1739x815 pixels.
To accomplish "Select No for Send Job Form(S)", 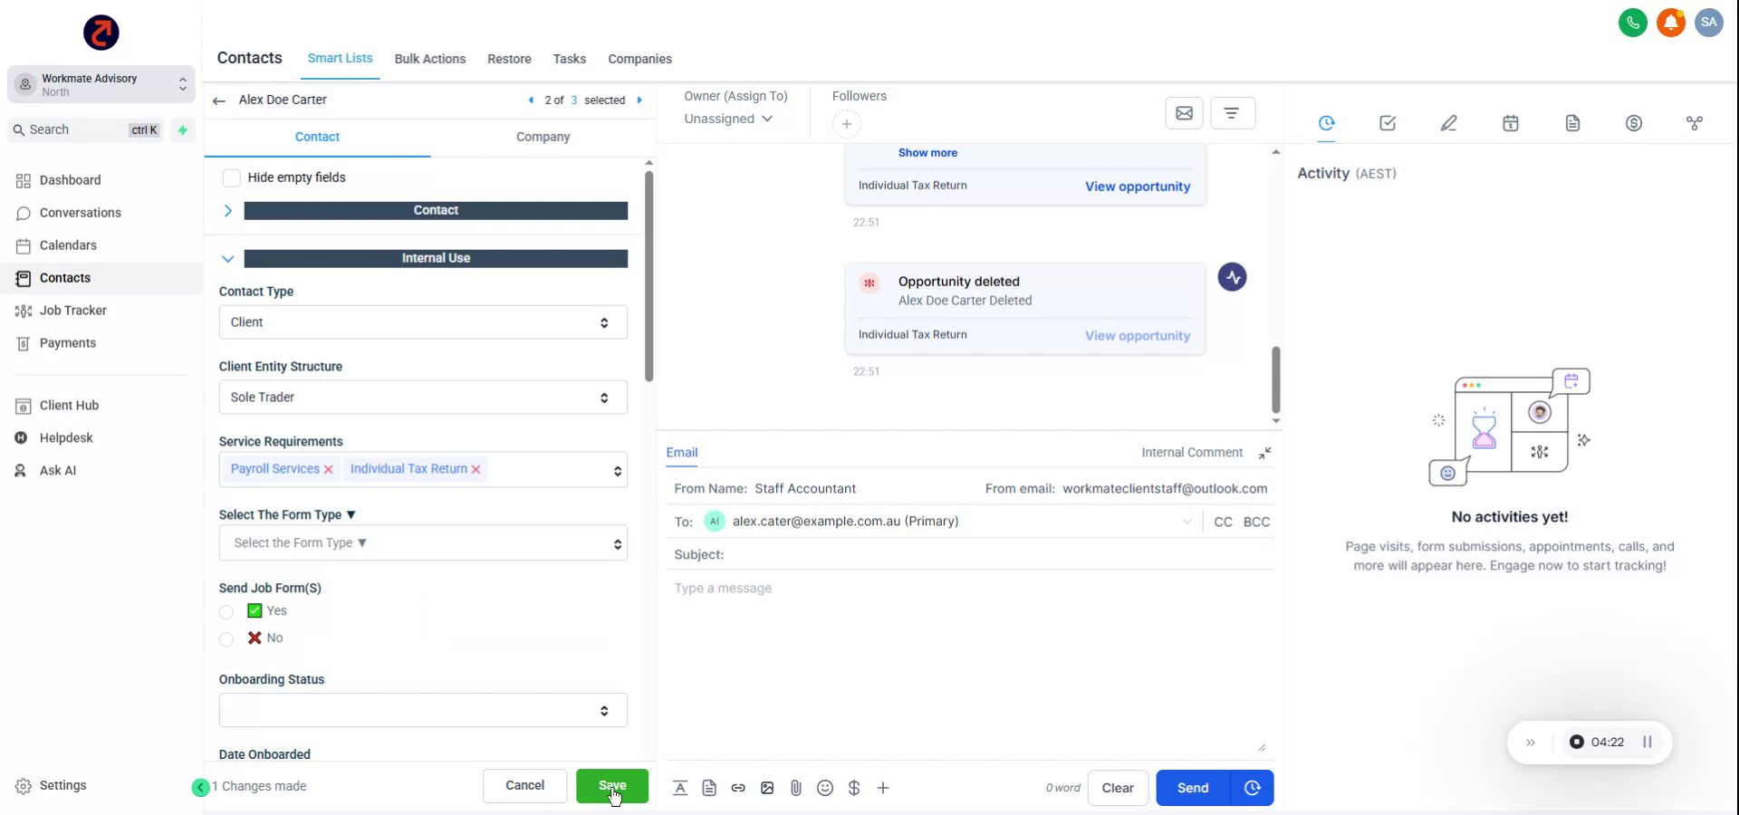I will coord(226,639).
